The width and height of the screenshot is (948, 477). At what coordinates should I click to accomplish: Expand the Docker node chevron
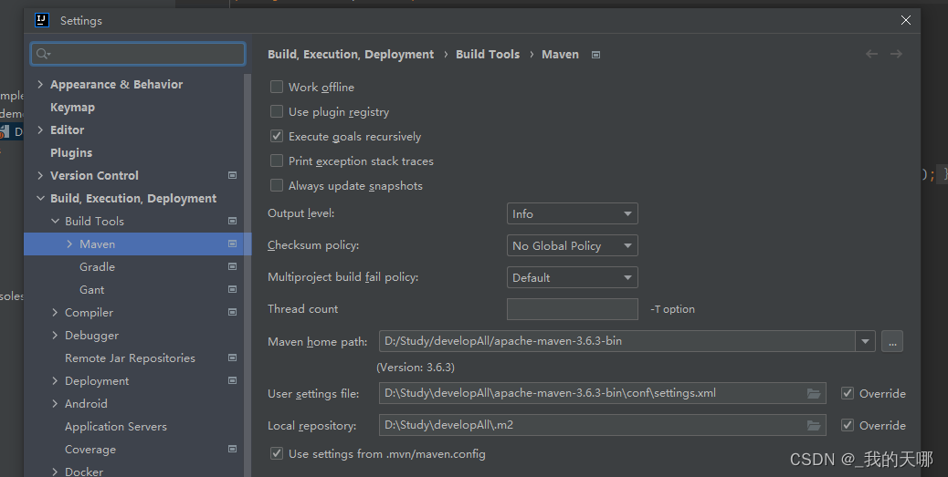55,472
